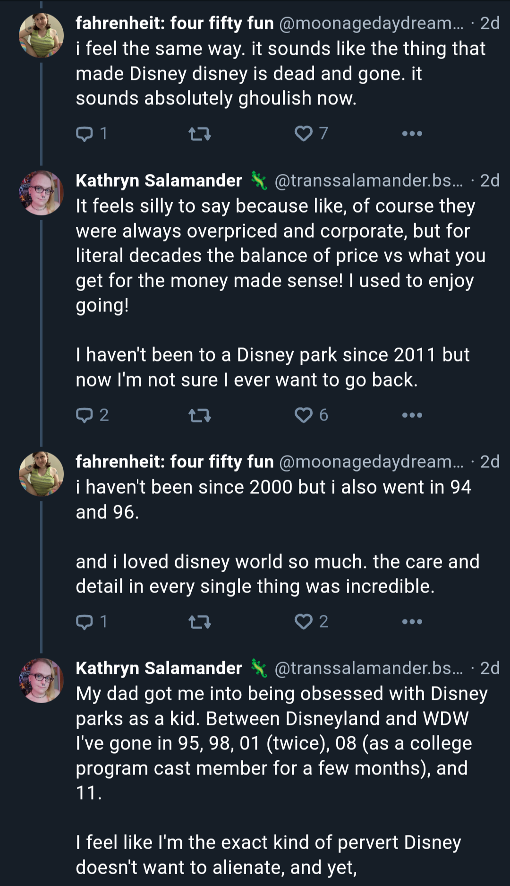Open the 'Kathryn Salamander' name on the last post

point(159,668)
